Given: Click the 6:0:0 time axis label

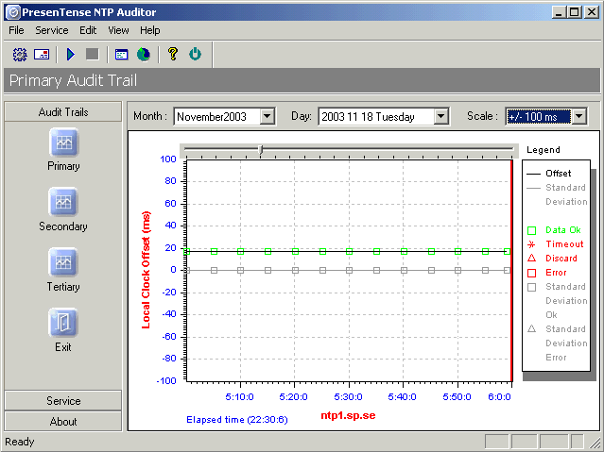Looking at the screenshot, I should [x=499, y=397].
